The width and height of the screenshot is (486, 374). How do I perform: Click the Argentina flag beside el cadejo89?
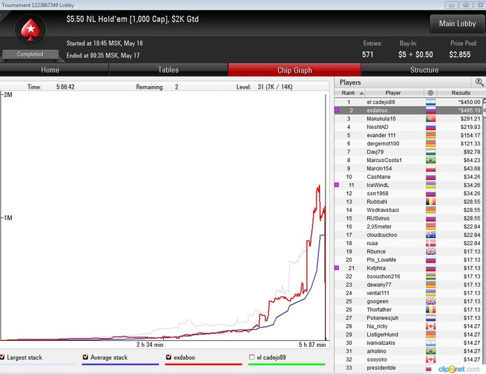pos(431,102)
